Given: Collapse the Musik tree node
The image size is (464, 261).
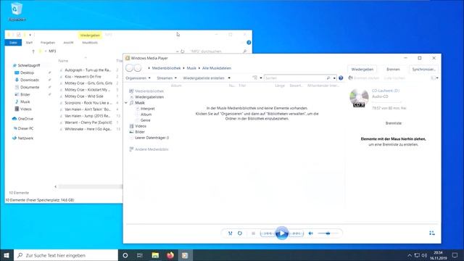Looking at the screenshot, I should pos(126,103).
